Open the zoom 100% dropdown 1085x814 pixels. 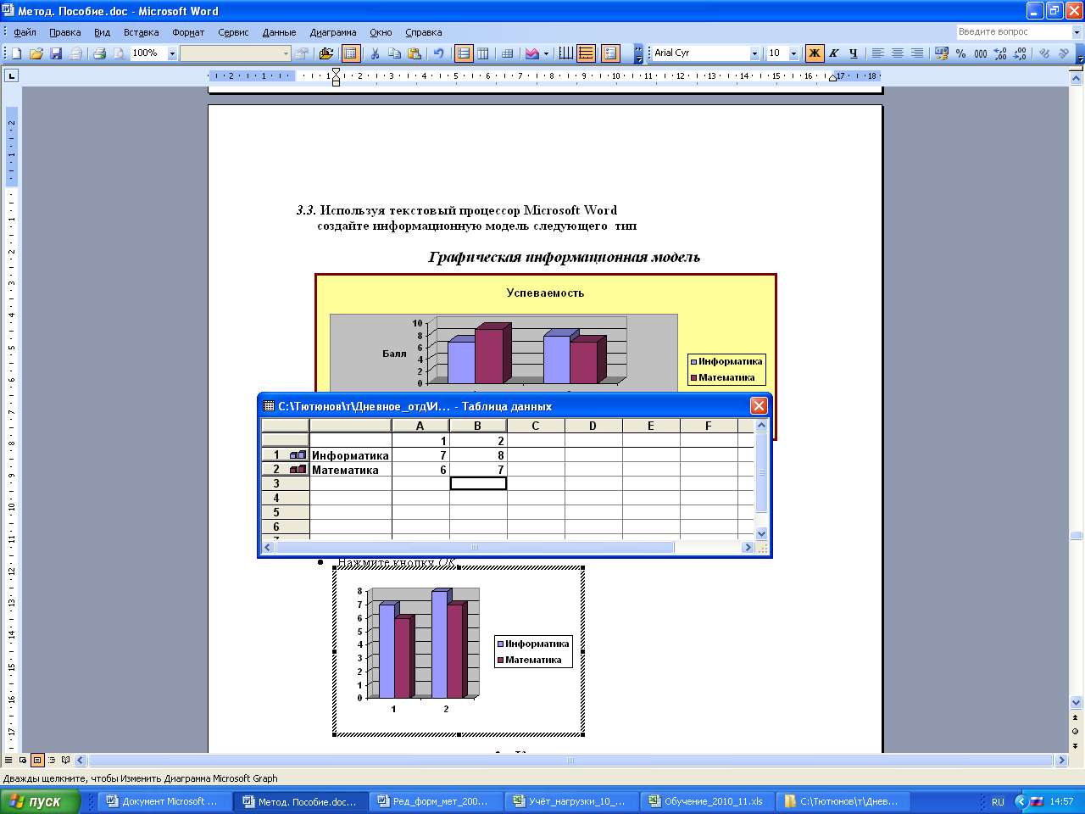pyautogui.click(x=172, y=53)
